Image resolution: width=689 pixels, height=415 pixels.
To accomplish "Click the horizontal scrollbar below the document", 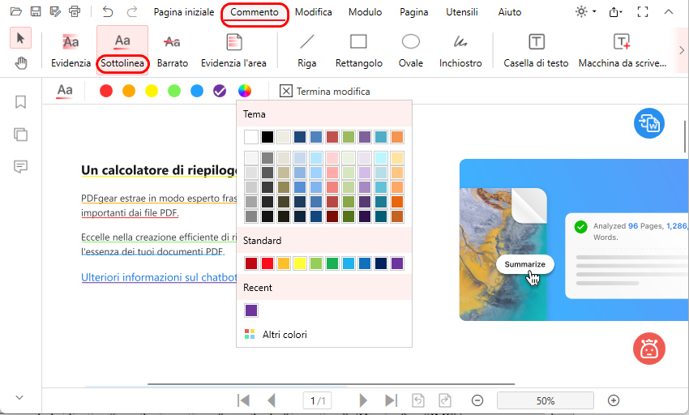I will (331, 384).
